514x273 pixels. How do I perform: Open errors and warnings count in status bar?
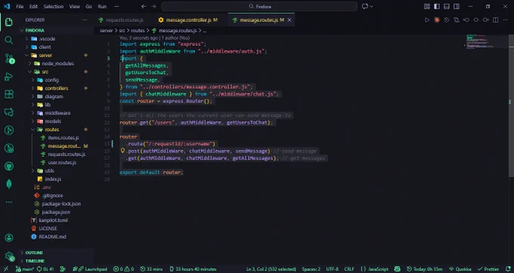pos(123,269)
